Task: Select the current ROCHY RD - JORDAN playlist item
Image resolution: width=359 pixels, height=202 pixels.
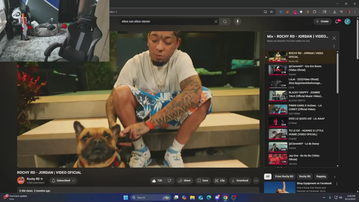Action: (300, 57)
